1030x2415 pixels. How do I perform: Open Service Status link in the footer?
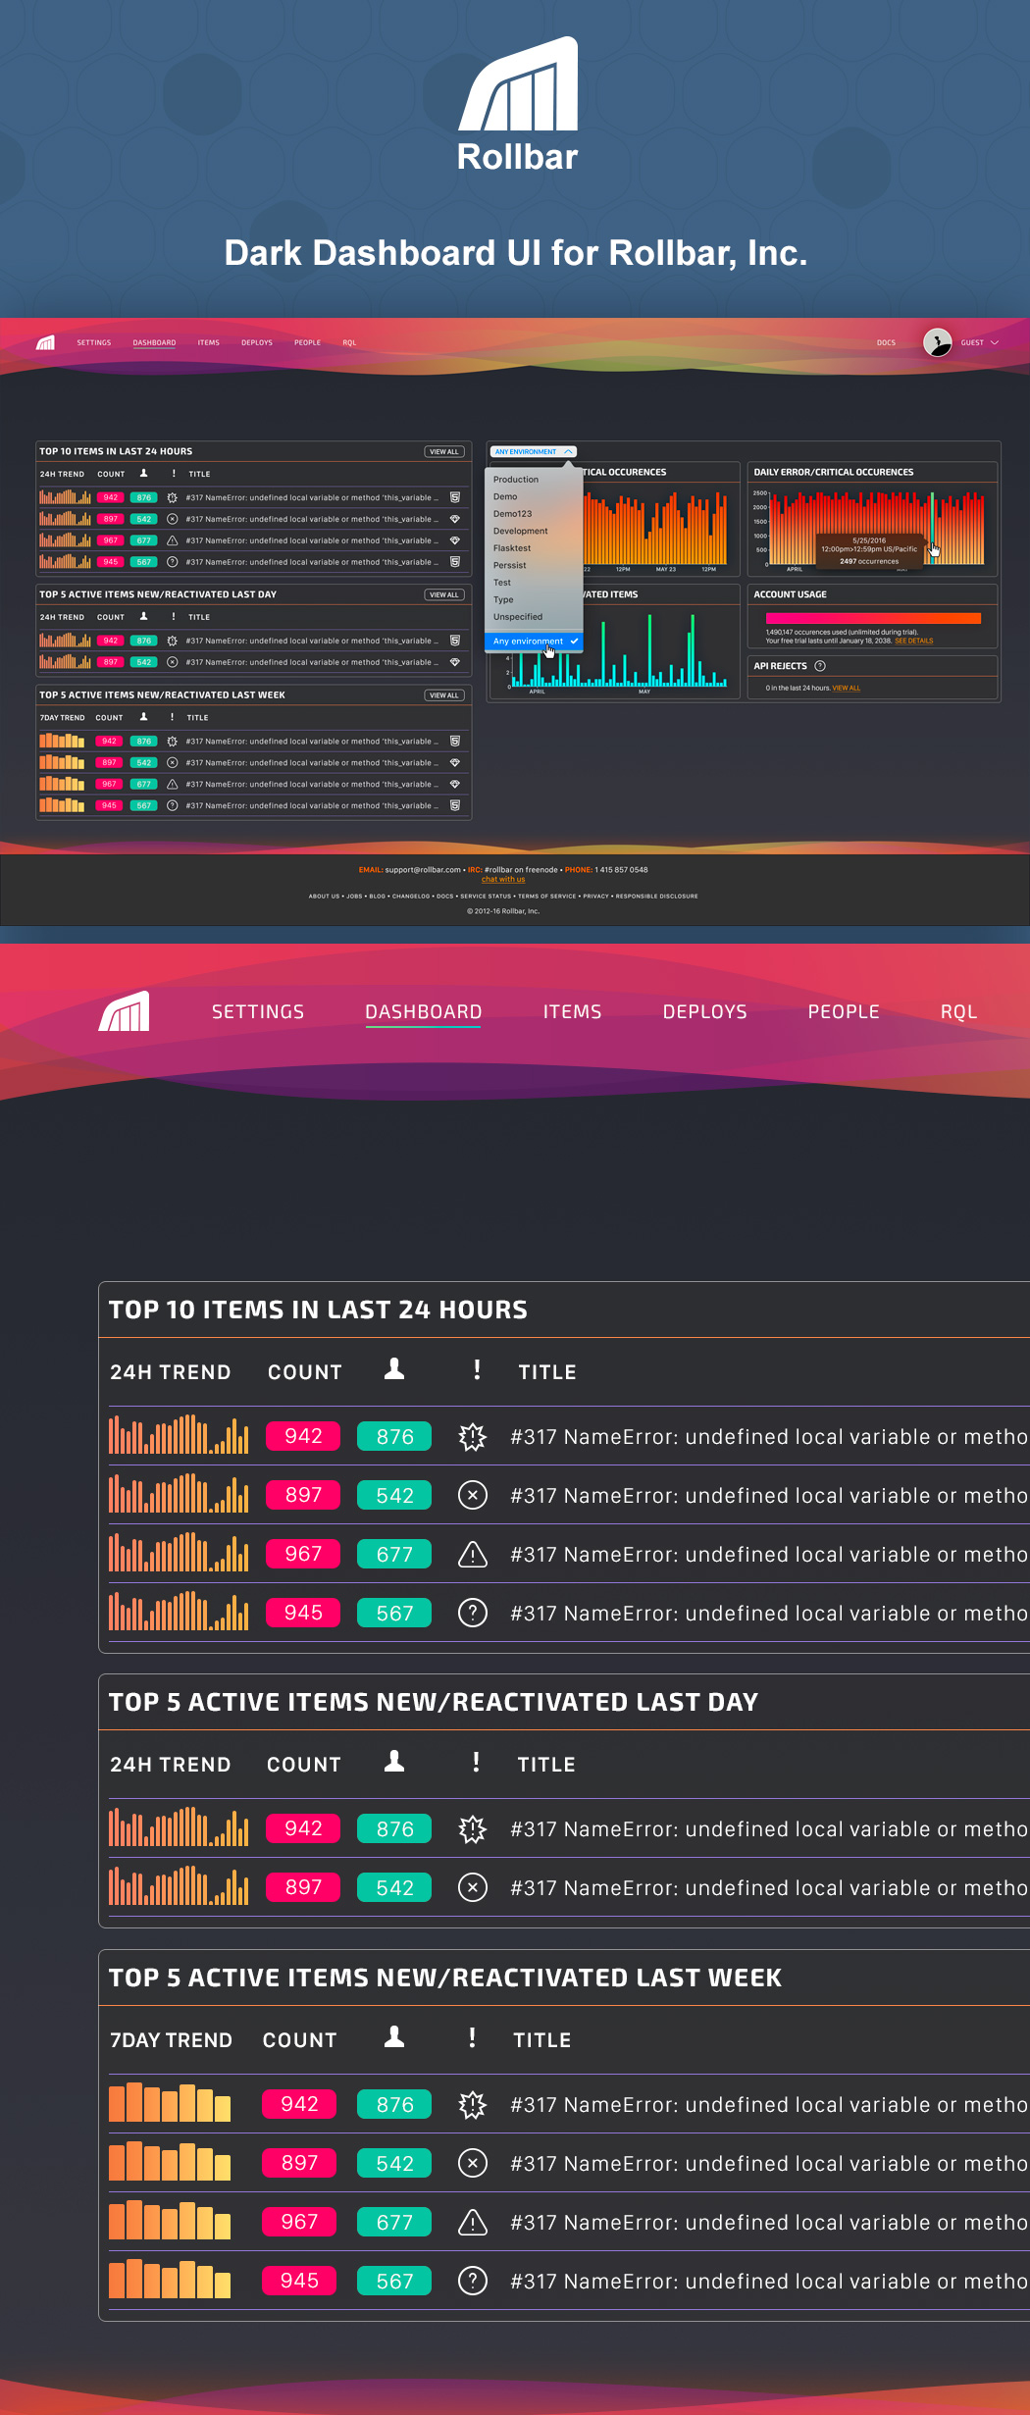486,897
